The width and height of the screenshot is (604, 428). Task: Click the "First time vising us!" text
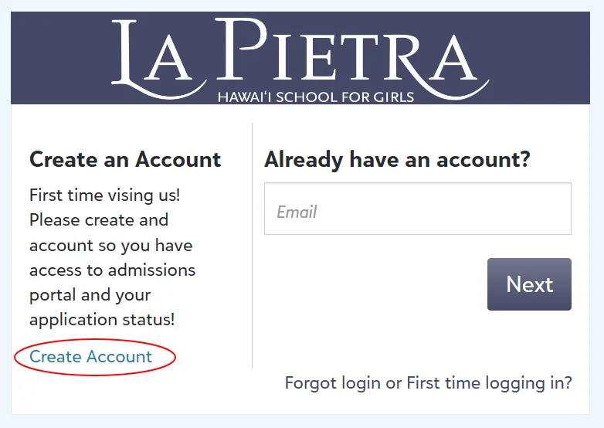click(105, 195)
